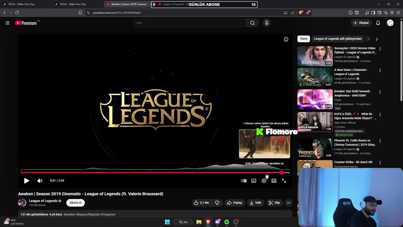Viewport: 403px width, 227px height.
Task: Open options for Savaşçılar 2020 video
Action: coord(380,49)
